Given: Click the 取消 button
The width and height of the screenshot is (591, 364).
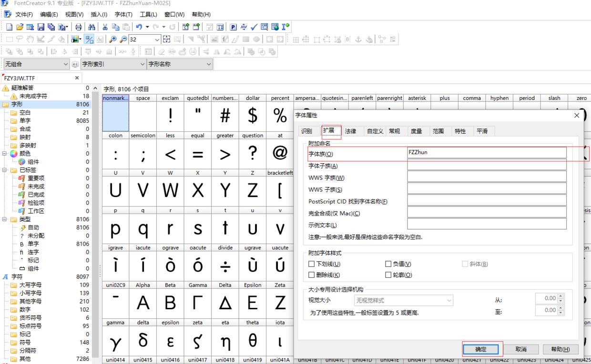Looking at the screenshot, I should coord(521,349).
